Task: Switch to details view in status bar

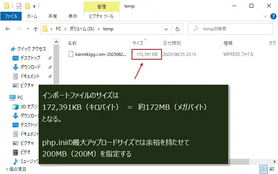Action: click(x=263, y=169)
